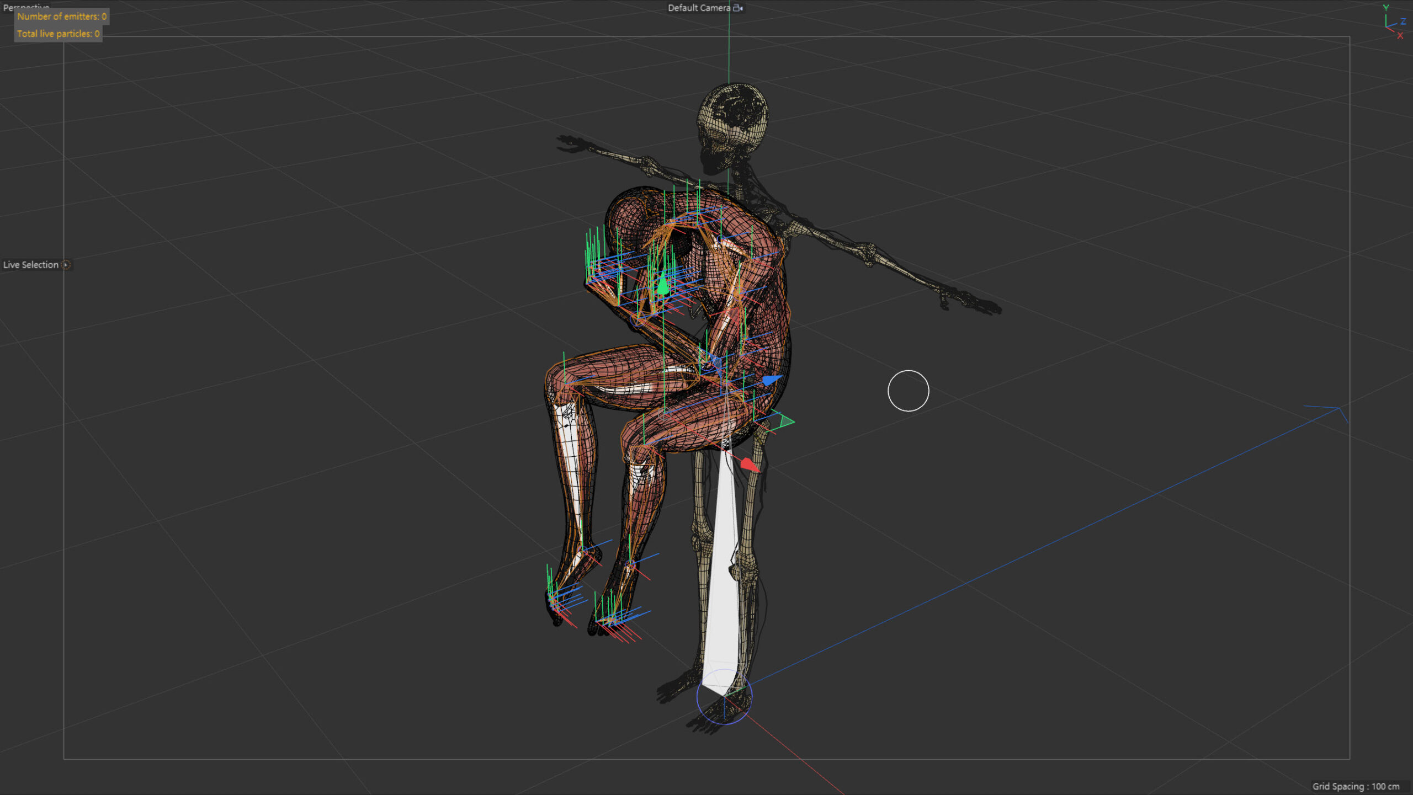The width and height of the screenshot is (1413, 795).
Task: Click the camera icon beside Default Camera
Action: (737, 8)
